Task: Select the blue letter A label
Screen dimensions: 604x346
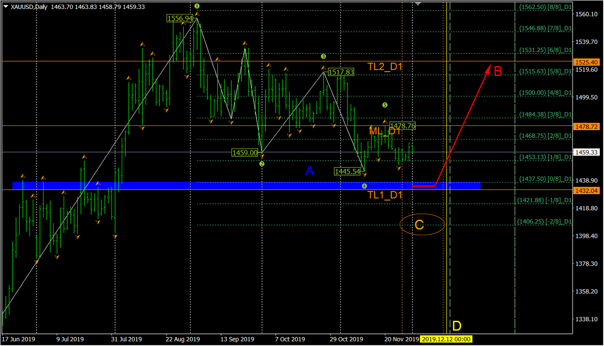Action: point(309,171)
